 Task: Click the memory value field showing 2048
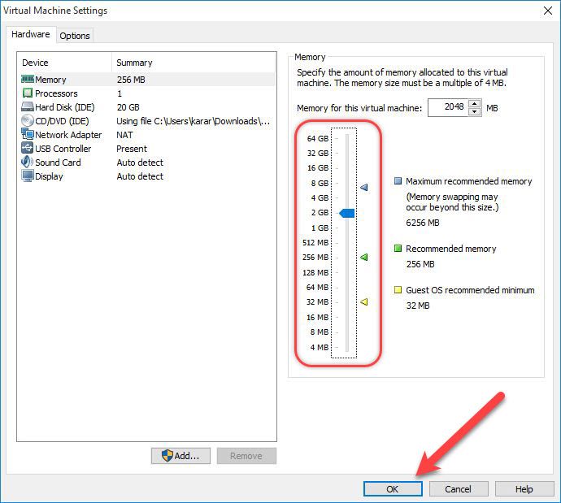[448, 107]
